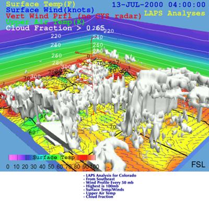Click the caption "Surface Temp/Winds"
Viewport: 209px width, 201px height.
point(105,190)
